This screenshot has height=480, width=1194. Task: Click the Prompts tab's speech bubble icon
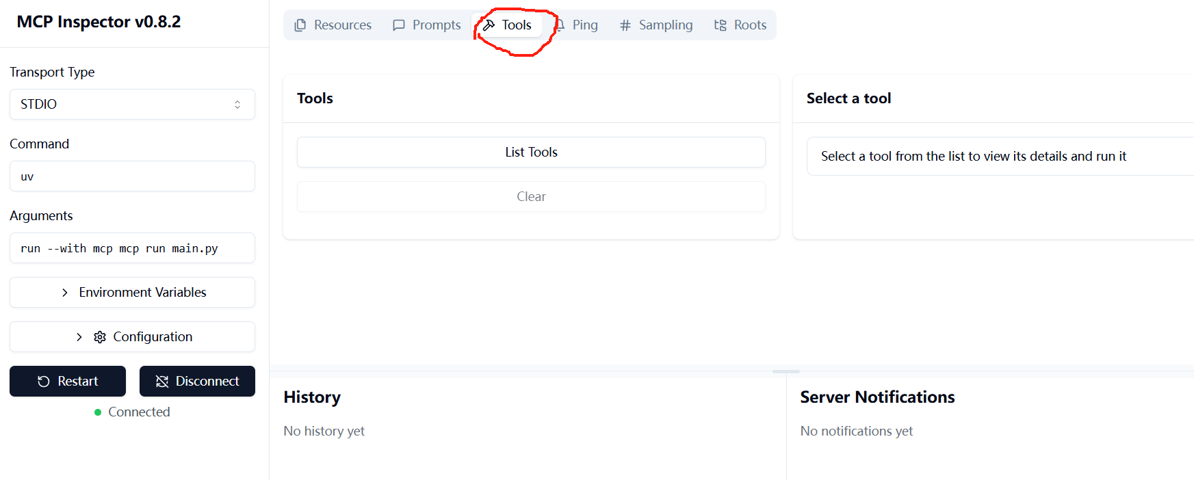(399, 25)
